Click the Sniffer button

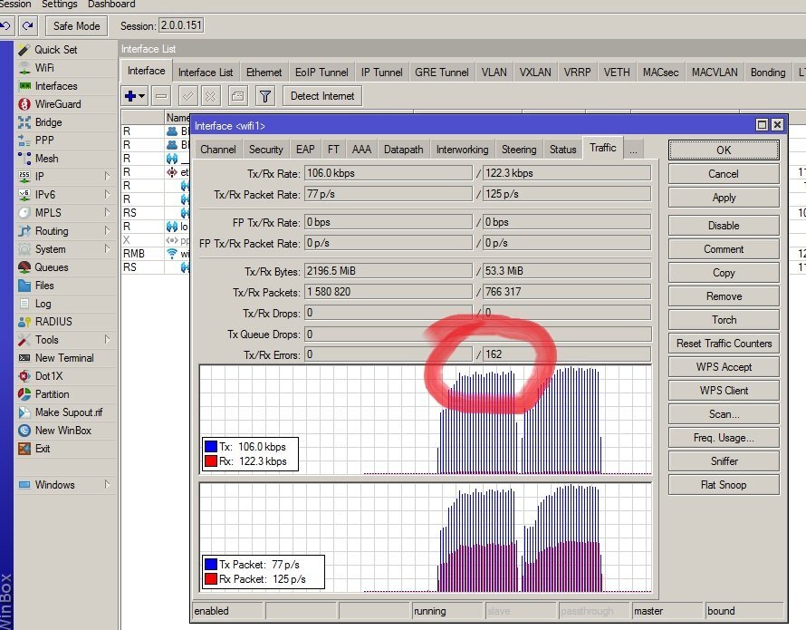[724, 461]
